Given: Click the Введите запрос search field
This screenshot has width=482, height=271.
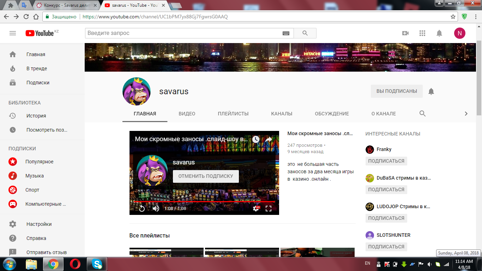Looking at the screenshot, I should point(183,33).
